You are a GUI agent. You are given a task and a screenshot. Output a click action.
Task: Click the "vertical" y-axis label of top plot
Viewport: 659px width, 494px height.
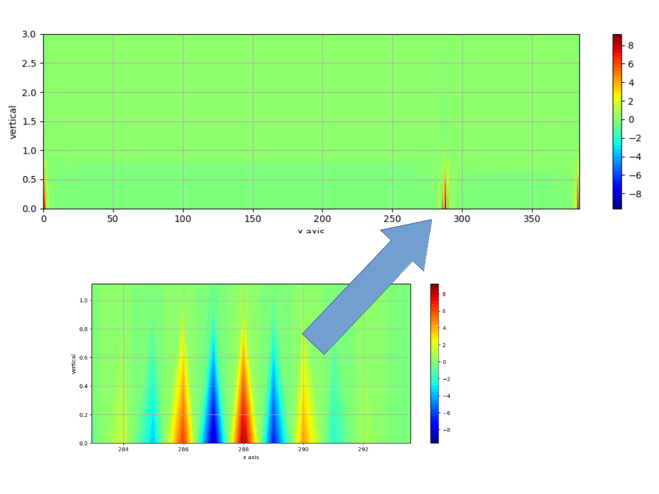click(13, 122)
